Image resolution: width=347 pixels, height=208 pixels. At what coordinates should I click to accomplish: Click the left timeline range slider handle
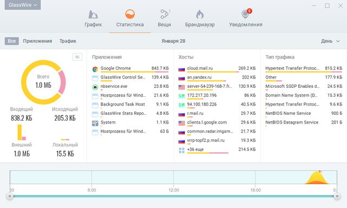click(10, 196)
